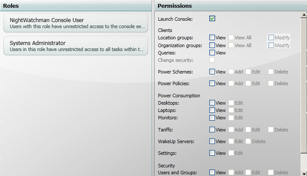
Task: Toggle View permission for Power Policies
Action: [x=212, y=83]
